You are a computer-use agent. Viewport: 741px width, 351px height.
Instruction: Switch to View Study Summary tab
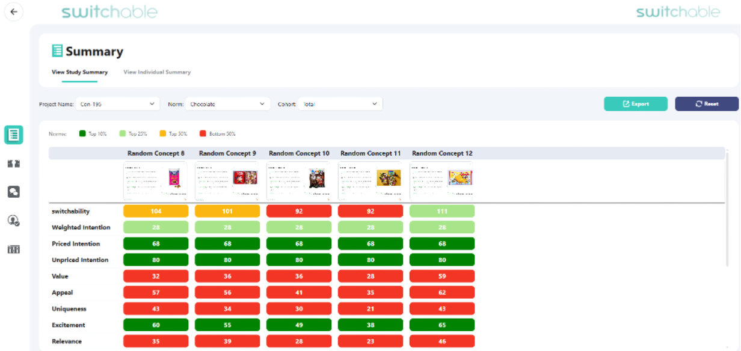(79, 72)
